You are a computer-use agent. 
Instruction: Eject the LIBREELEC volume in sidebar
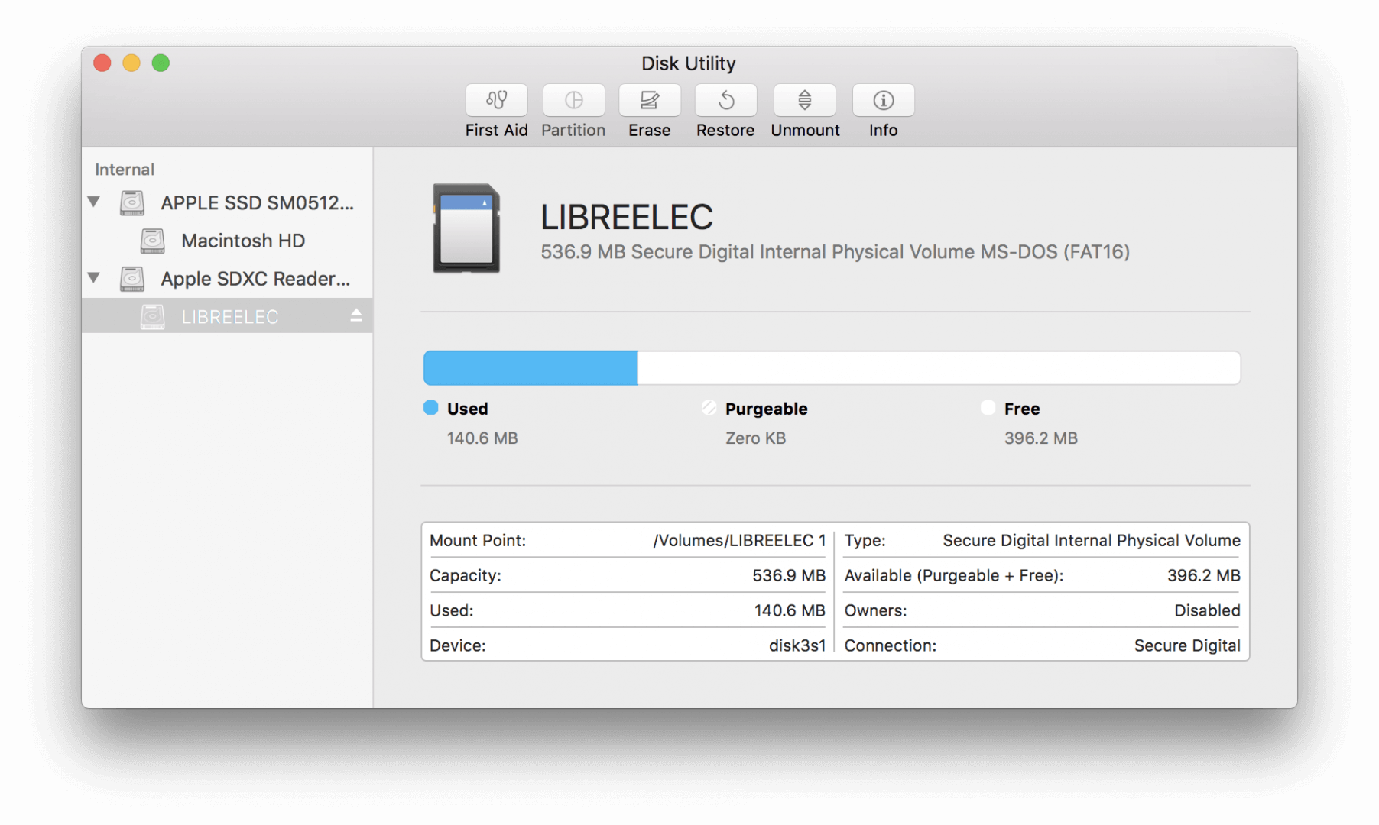[x=356, y=315]
